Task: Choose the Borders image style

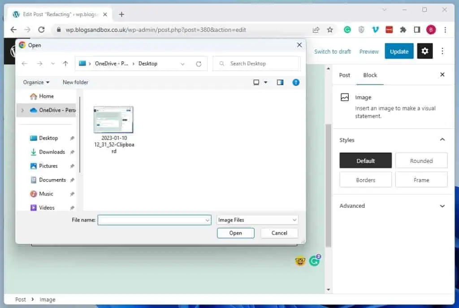Action: pyautogui.click(x=365, y=180)
